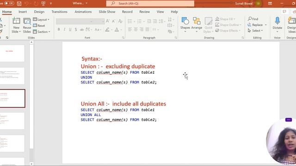Click Justify alignment icon
The image size is (296, 166).
[147, 30]
